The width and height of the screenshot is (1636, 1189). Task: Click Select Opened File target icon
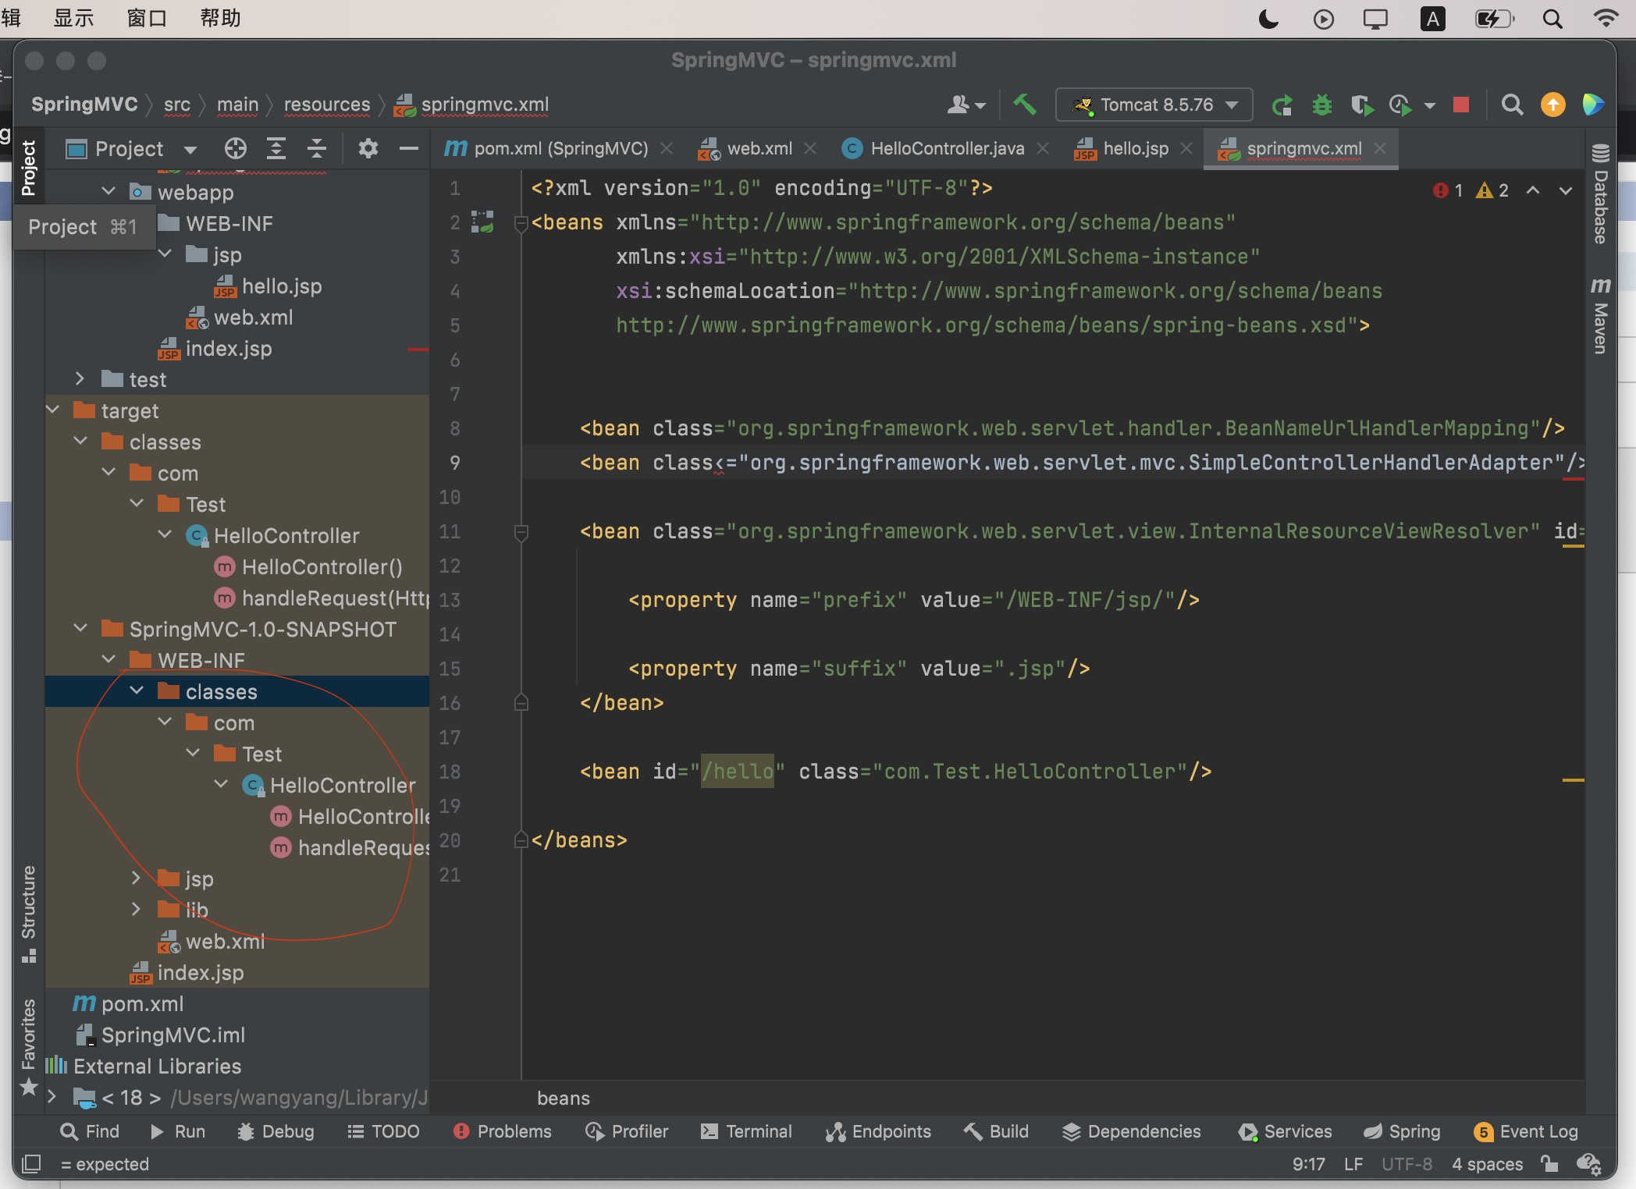(235, 148)
